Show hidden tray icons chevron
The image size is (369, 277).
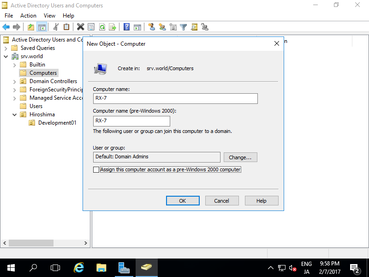click(271, 268)
